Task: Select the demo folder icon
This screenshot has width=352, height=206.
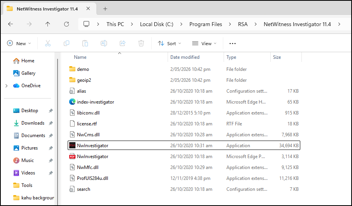Action: (72, 69)
